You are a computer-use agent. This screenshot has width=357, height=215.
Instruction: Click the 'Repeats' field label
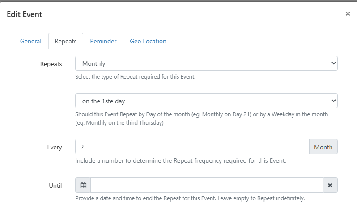tap(51, 64)
